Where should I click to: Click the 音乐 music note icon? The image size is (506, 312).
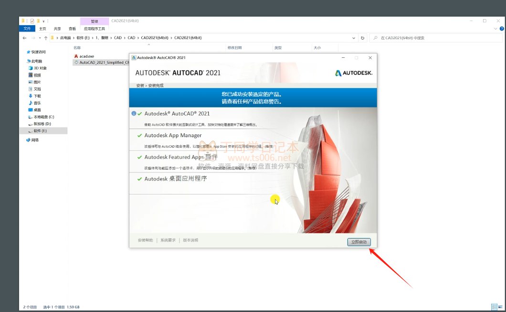point(31,103)
